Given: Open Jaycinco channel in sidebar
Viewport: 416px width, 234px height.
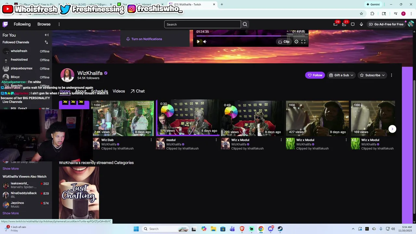Looking at the screenshot, I should (26, 205).
